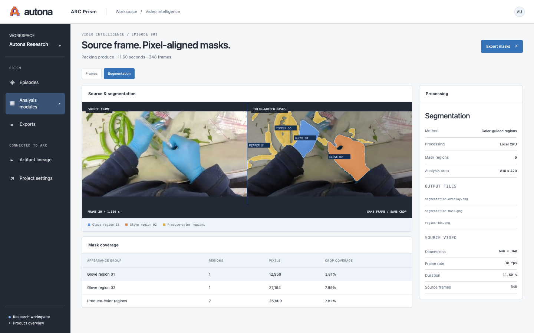Select the Segmentation tab
The height and width of the screenshot is (333, 534).
coord(119,74)
